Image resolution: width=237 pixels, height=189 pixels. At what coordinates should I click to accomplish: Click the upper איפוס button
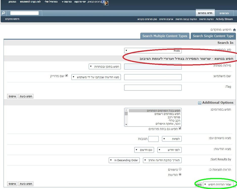(12, 96)
